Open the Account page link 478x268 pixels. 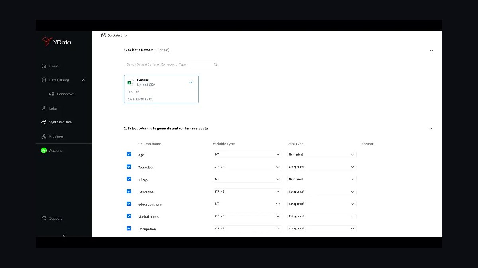(x=55, y=150)
